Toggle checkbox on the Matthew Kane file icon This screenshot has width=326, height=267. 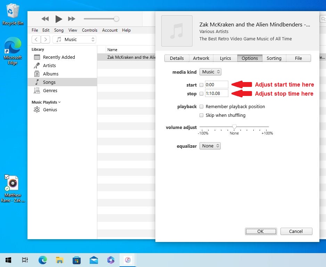click(x=7, y=177)
